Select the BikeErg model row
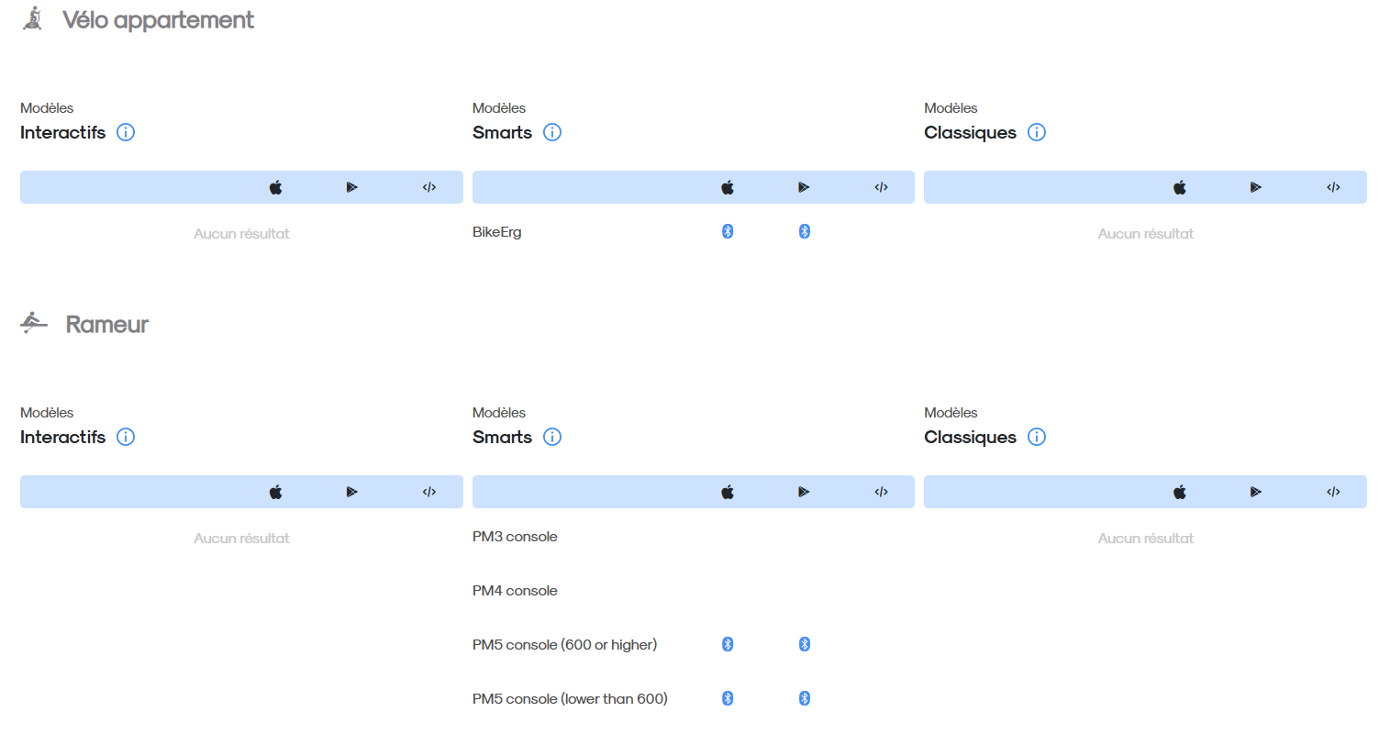The image size is (1379, 734). coord(694,232)
